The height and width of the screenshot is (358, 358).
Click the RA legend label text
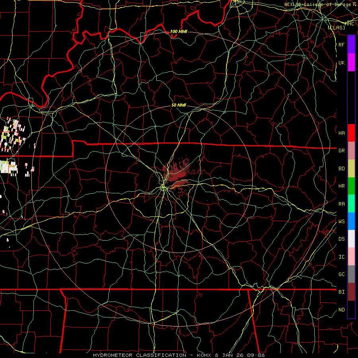coord(341,204)
